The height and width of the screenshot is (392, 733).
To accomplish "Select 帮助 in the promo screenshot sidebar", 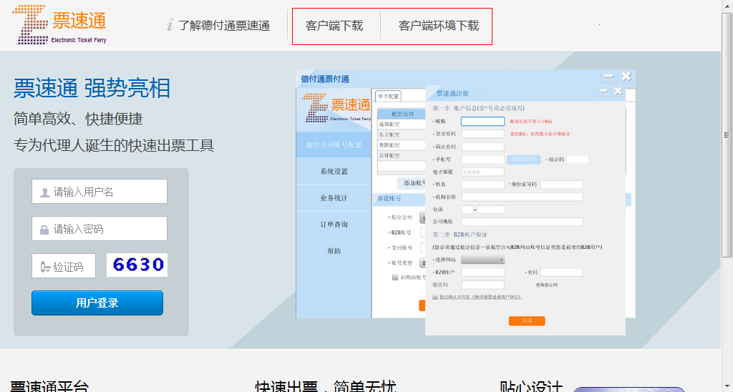I will pos(334,251).
